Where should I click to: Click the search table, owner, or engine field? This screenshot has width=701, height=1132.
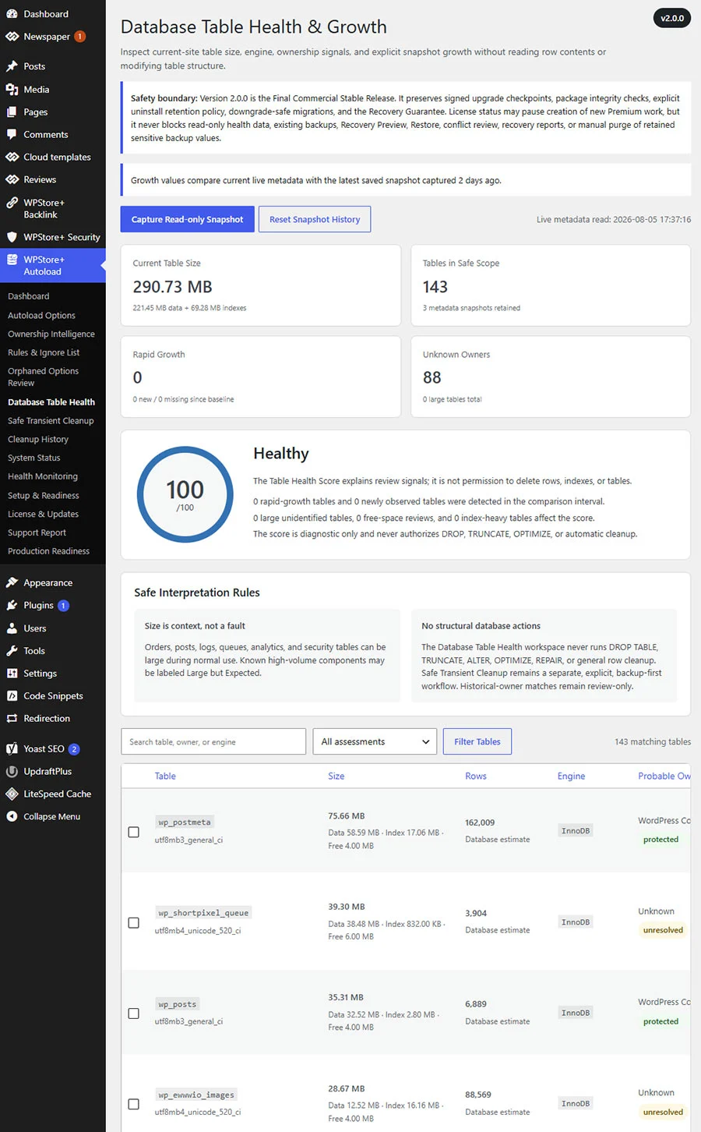coord(213,741)
